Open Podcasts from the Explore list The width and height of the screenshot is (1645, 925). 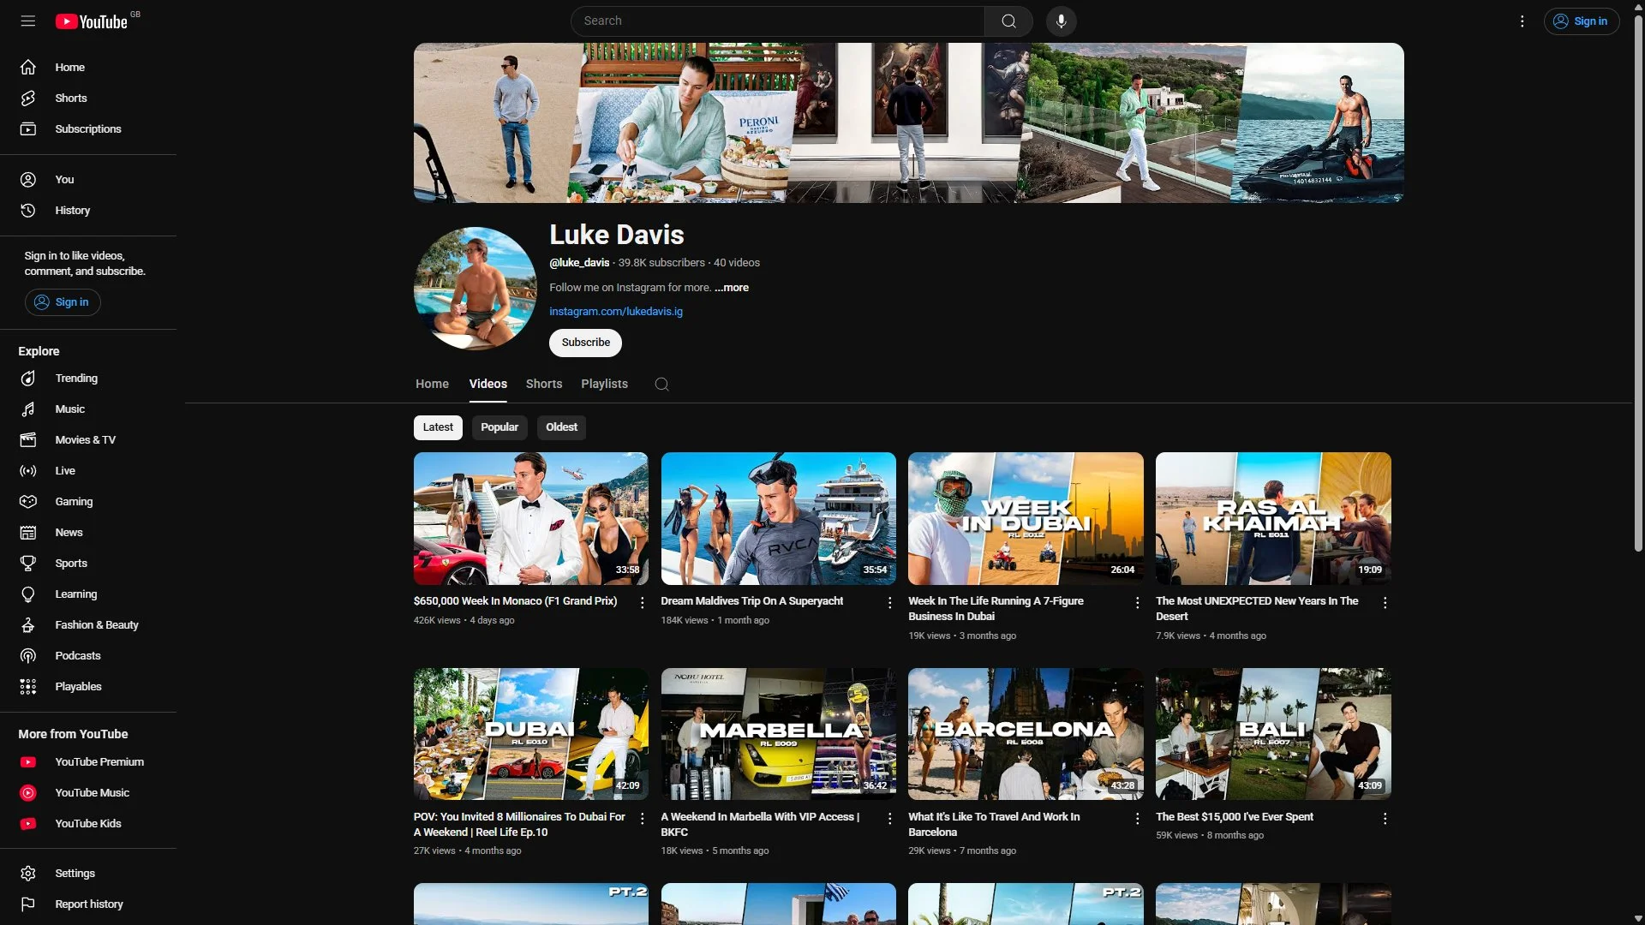77,656
